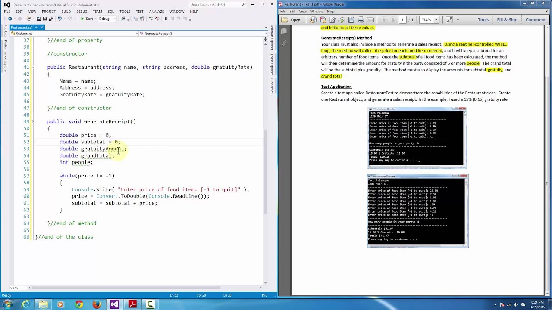Open the View menu in Adobe Reader
Image resolution: width=552 pixels, height=310 pixels.
[303, 12]
